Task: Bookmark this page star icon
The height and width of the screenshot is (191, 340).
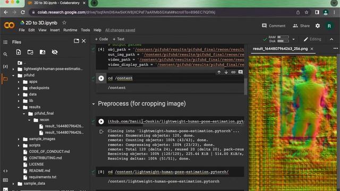Action: click(307, 12)
